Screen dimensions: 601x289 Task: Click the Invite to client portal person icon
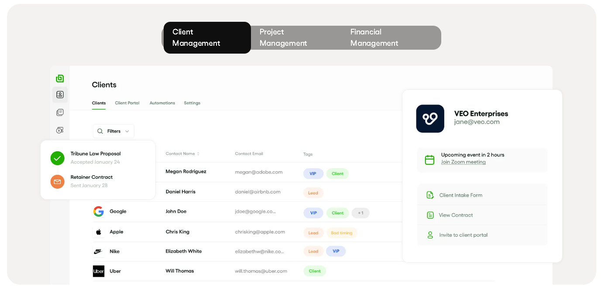[x=430, y=235]
